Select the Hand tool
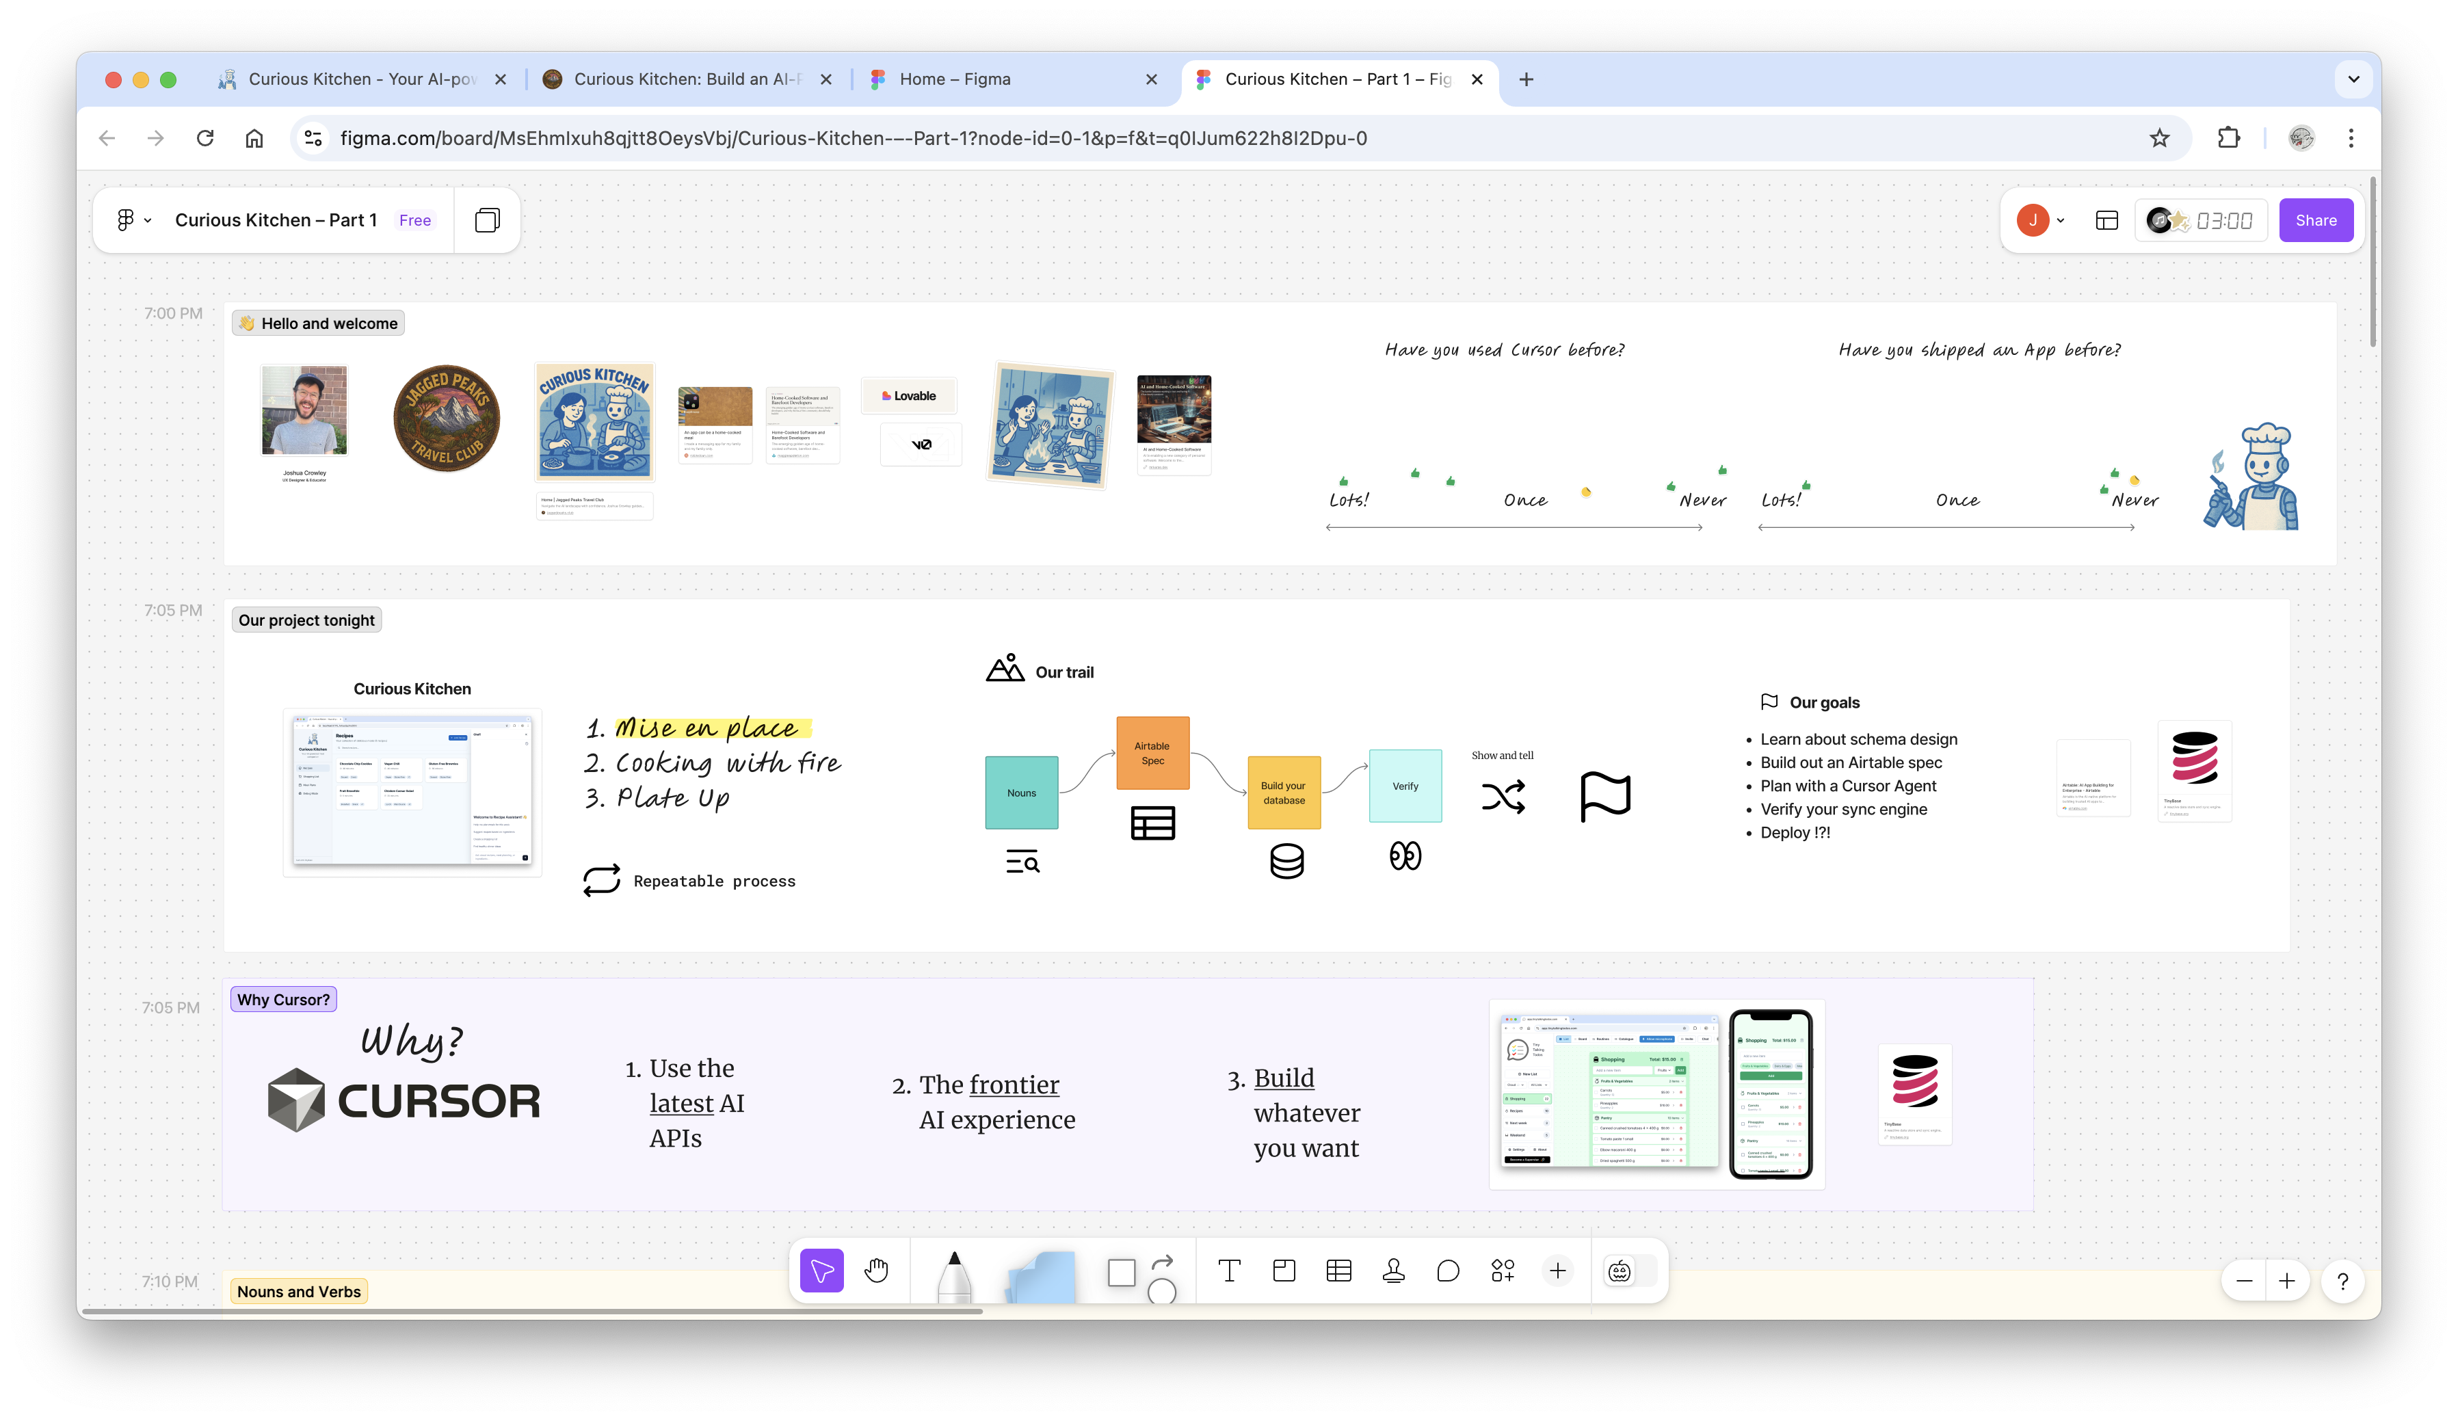2458x1421 pixels. click(x=876, y=1270)
